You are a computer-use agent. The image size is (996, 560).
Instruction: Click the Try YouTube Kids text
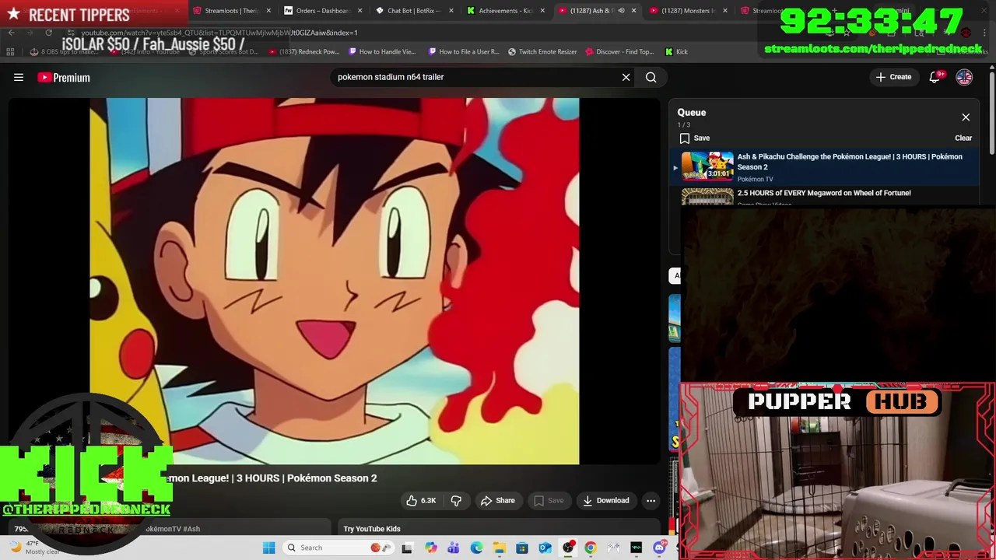(x=372, y=529)
